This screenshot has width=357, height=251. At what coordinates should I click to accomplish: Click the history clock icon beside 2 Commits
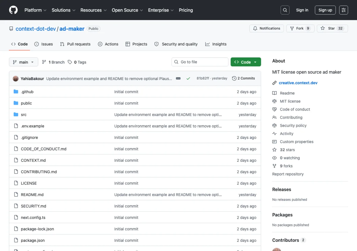tap(234, 79)
